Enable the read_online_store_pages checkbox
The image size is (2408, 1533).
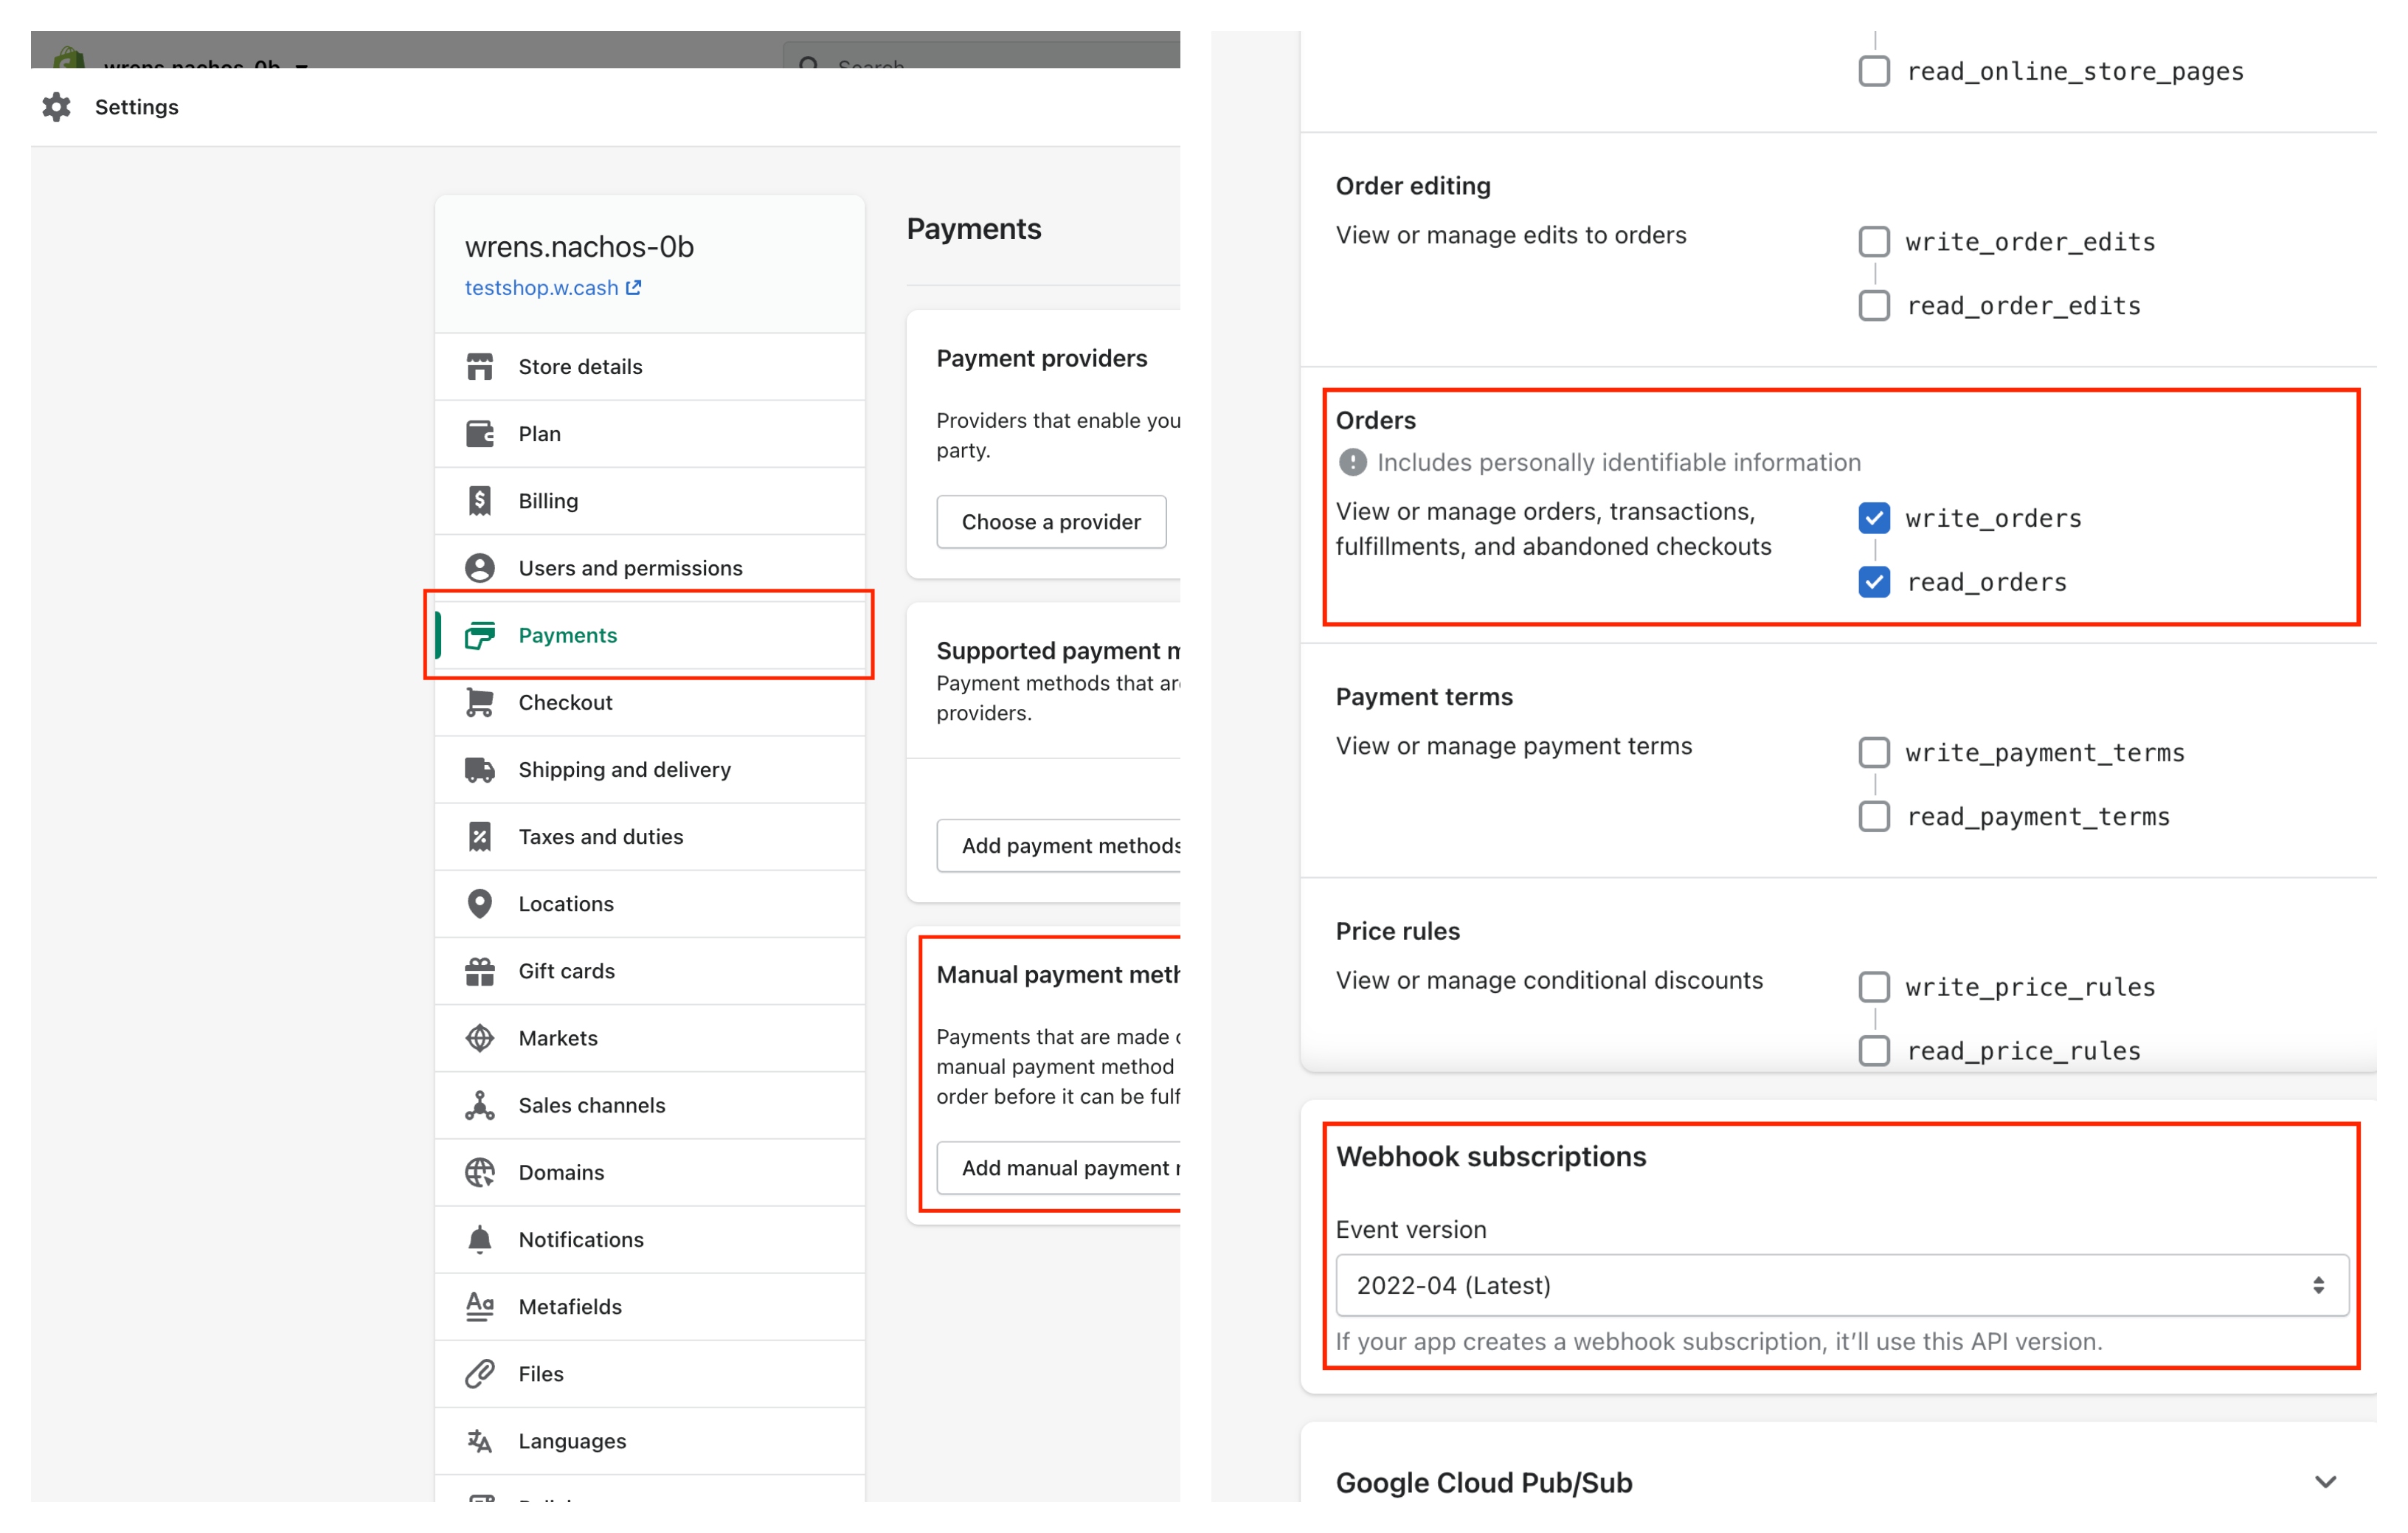pyautogui.click(x=1874, y=71)
